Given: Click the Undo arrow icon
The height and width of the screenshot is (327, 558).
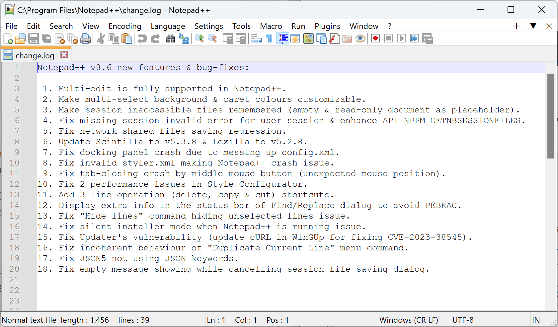Looking at the screenshot, I should coord(142,39).
